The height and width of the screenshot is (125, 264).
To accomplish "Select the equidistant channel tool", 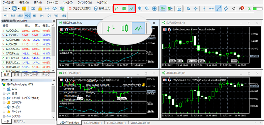I will click(226, 9).
